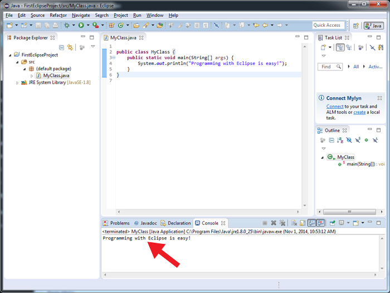Select the Java perspective button
The image size is (390, 293).
(374, 26)
